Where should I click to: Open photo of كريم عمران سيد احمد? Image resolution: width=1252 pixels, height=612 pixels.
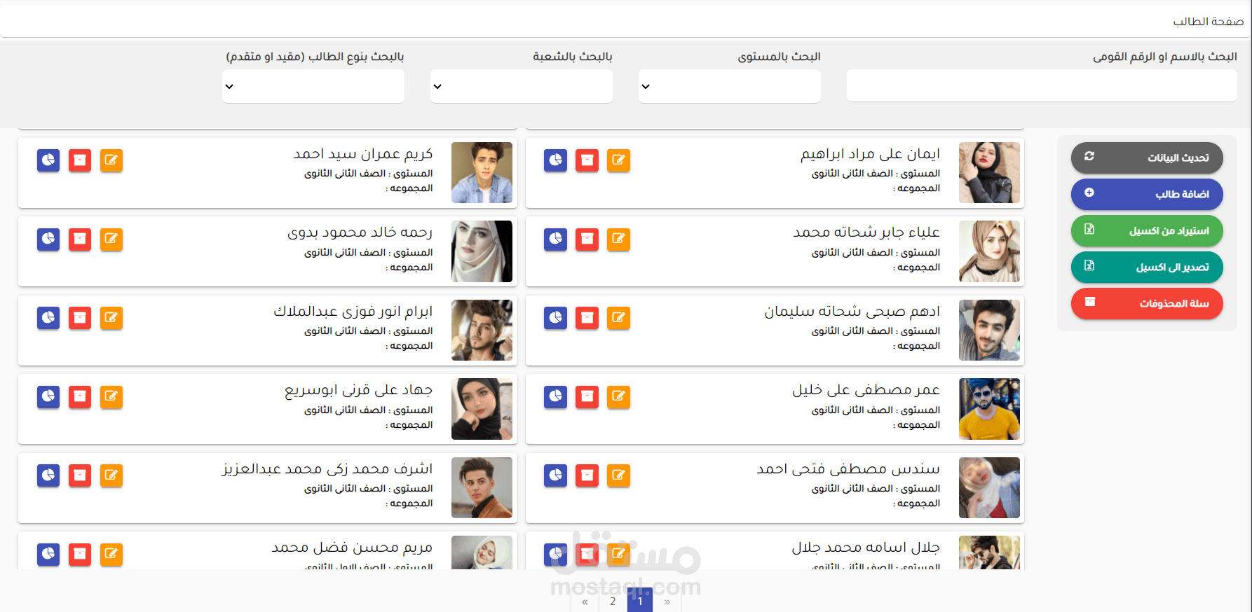482,173
